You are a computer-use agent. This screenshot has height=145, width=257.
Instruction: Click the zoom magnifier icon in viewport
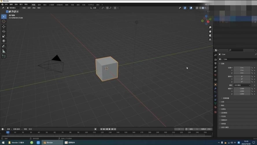[210, 27]
